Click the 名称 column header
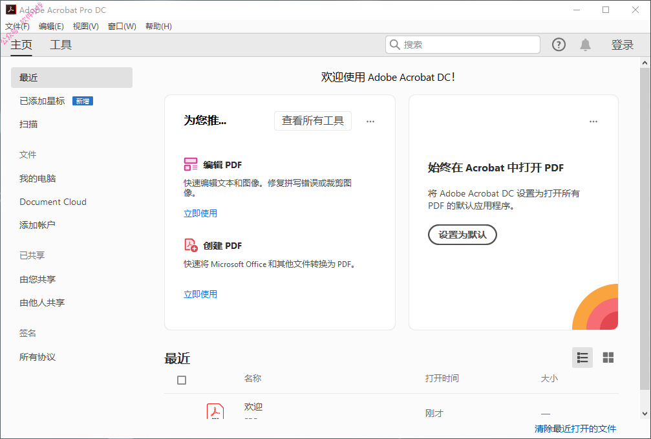The height and width of the screenshot is (439, 651). [x=253, y=378]
